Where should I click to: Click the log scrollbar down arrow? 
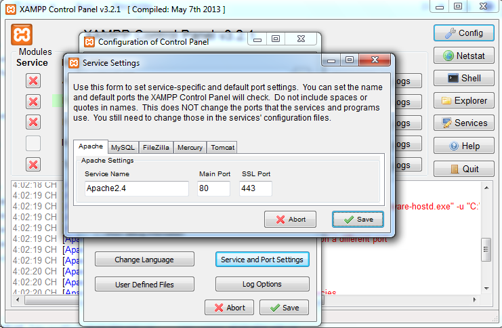pyautogui.click(x=486, y=288)
